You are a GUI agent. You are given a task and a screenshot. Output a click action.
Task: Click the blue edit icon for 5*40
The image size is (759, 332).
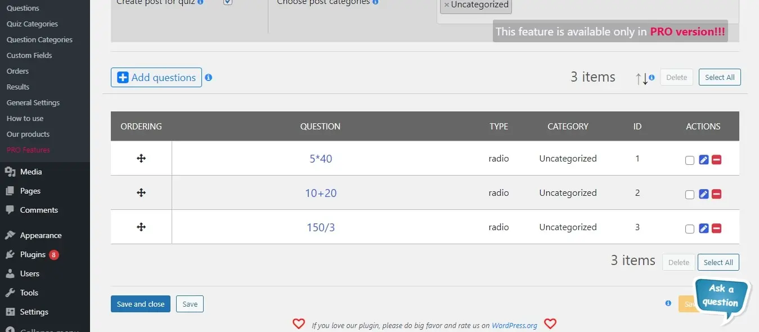click(703, 160)
